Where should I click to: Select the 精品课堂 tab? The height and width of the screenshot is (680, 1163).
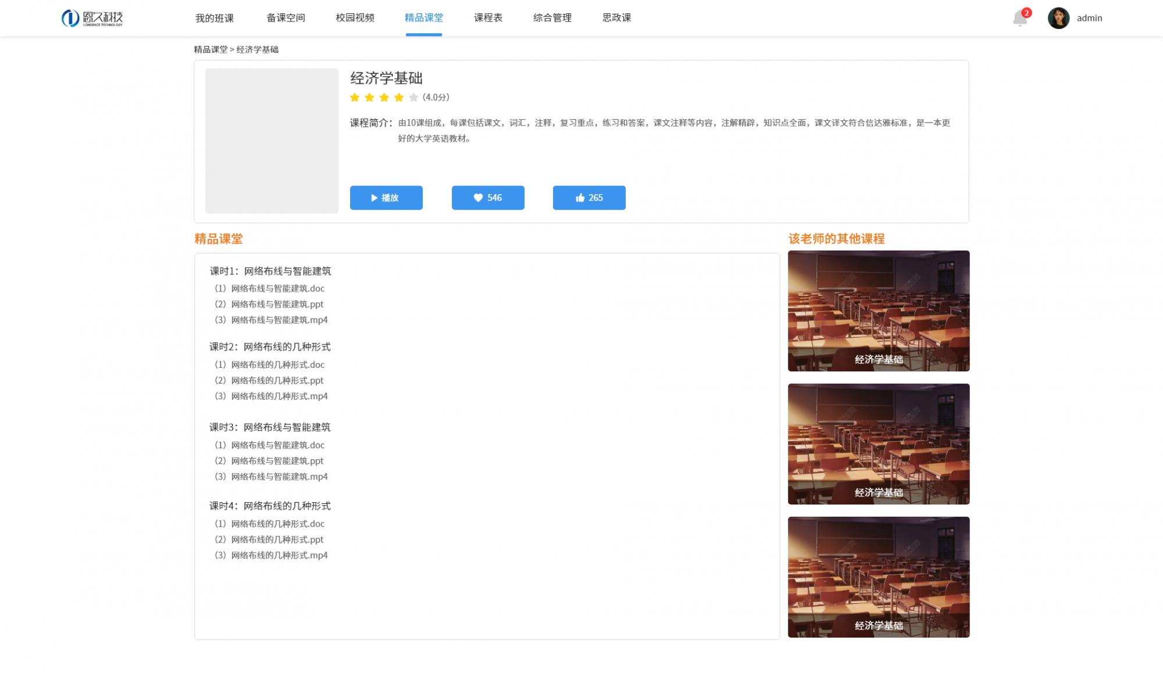[424, 18]
